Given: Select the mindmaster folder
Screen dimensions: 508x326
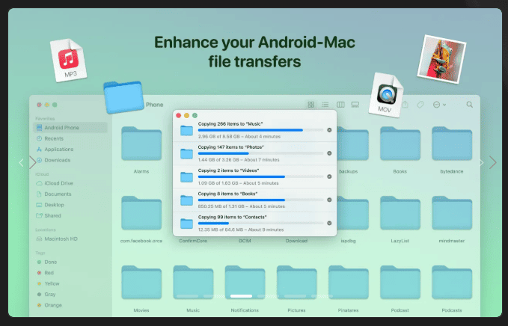Looking at the screenshot, I should 452,213.
